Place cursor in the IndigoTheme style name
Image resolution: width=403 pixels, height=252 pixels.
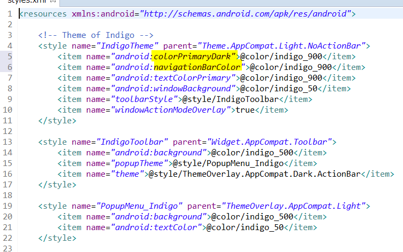pyautogui.click(x=128, y=46)
